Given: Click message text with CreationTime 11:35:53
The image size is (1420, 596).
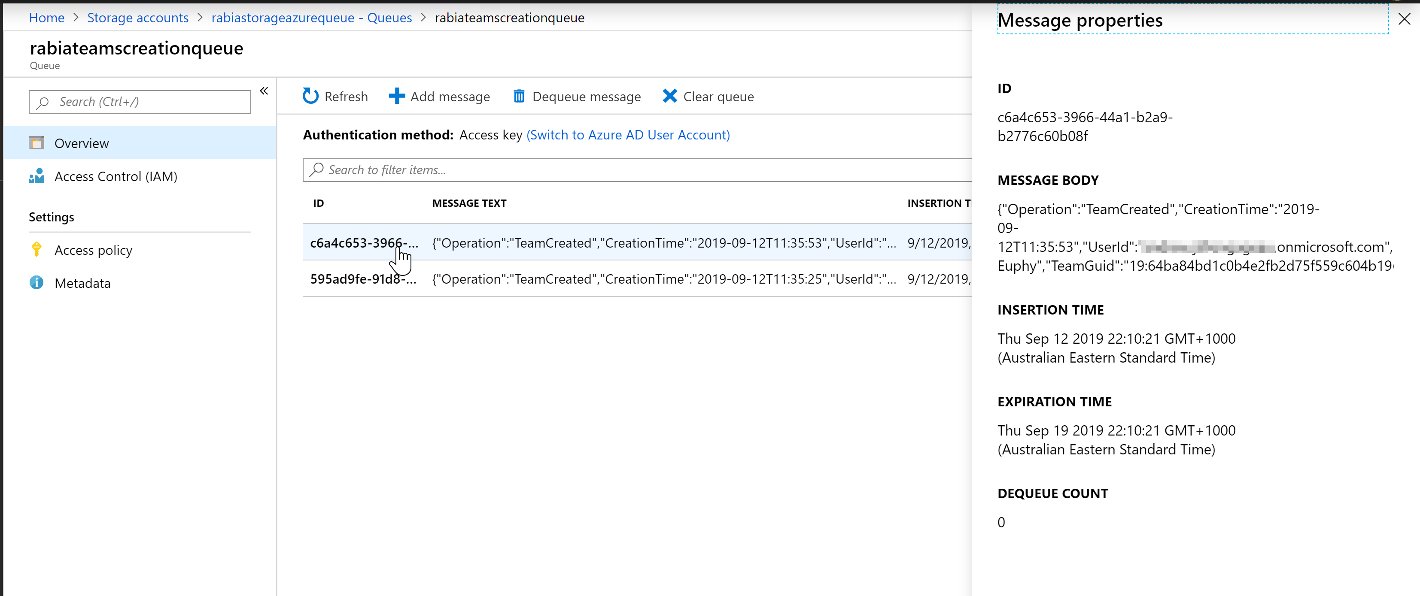Looking at the screenshot, I should (664, 243).
